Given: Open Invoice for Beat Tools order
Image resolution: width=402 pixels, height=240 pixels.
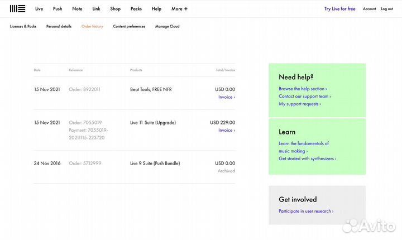Looking at the screenshot, I should (226, 97).
